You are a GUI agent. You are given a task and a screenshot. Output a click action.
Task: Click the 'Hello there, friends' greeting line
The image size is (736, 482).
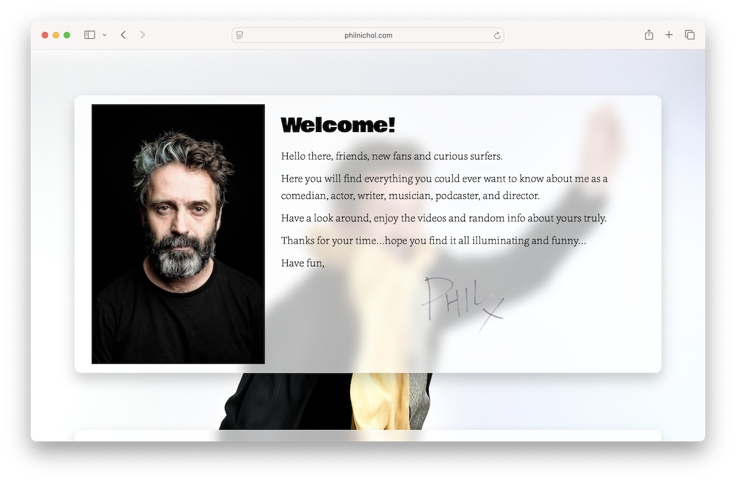391,156
